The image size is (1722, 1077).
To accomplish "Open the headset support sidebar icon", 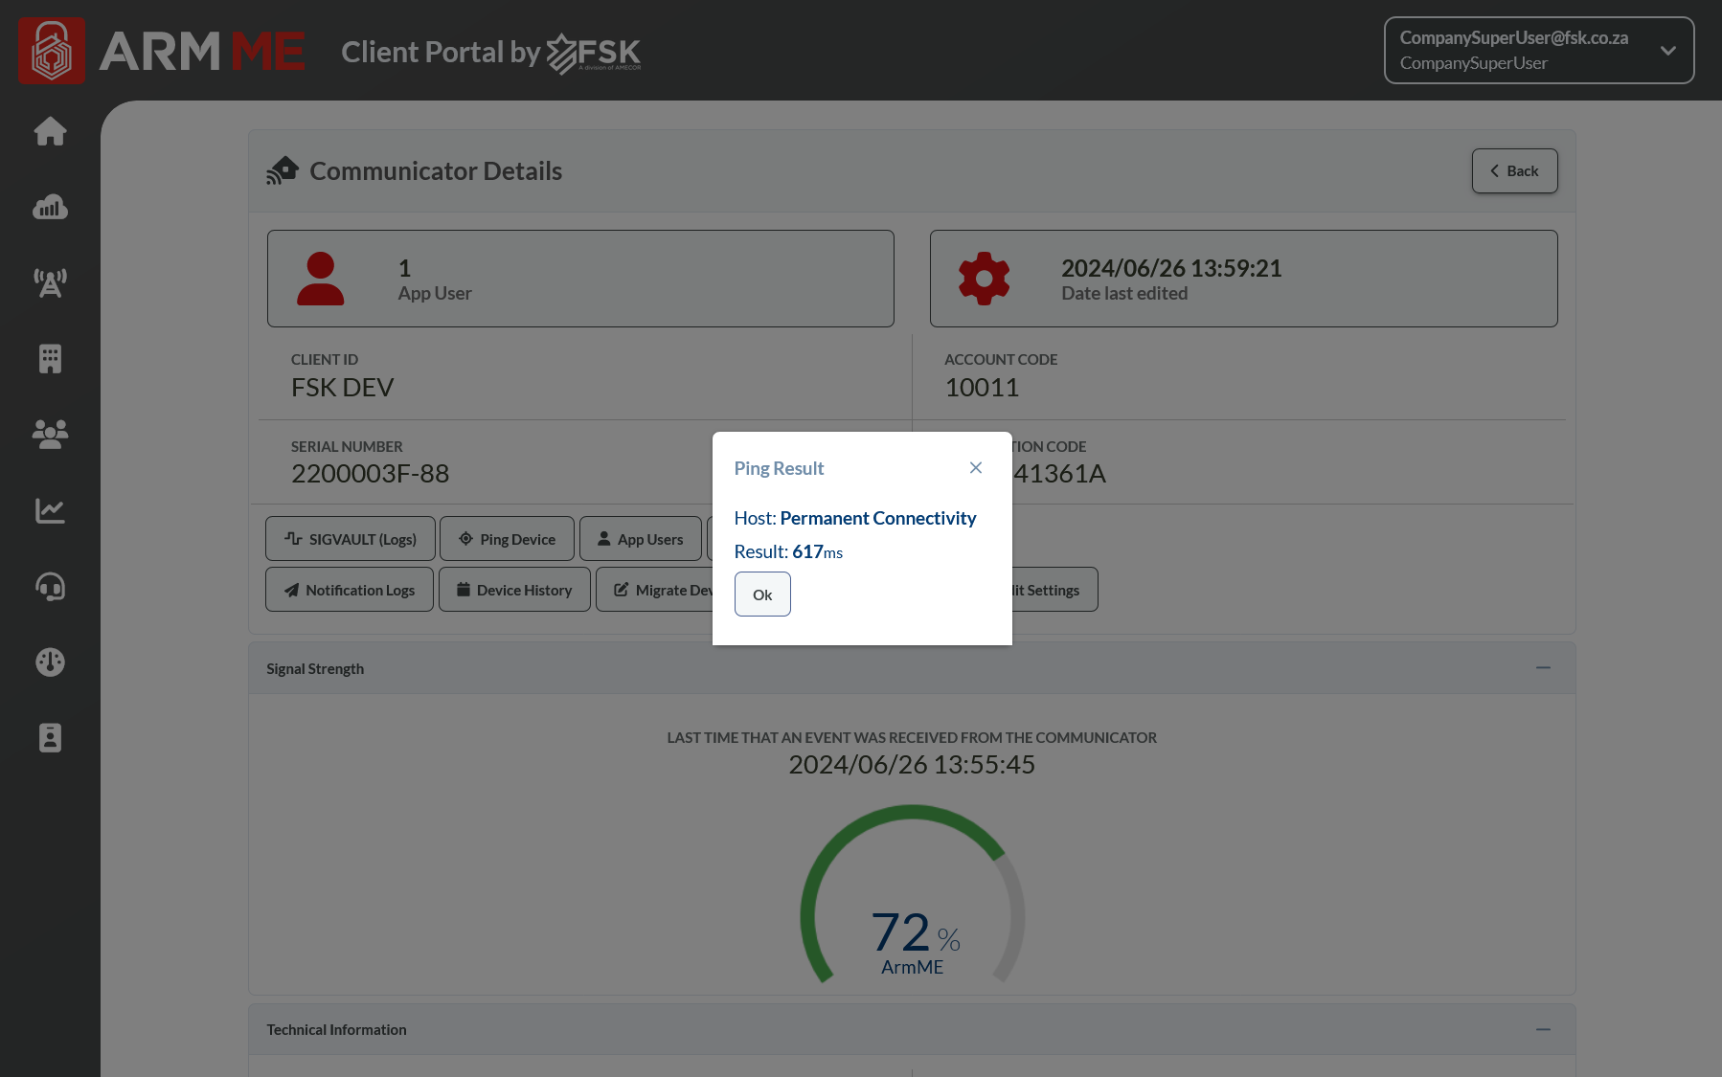I will tap(50, 586).
